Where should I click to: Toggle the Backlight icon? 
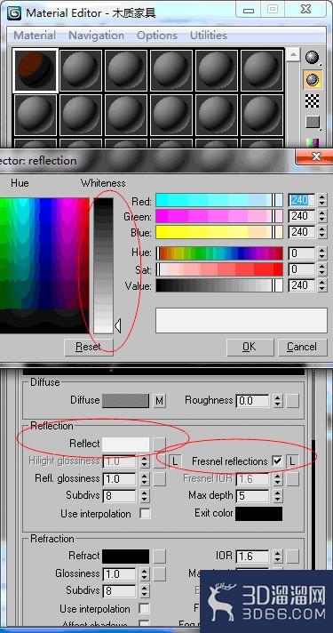(312, 79)
